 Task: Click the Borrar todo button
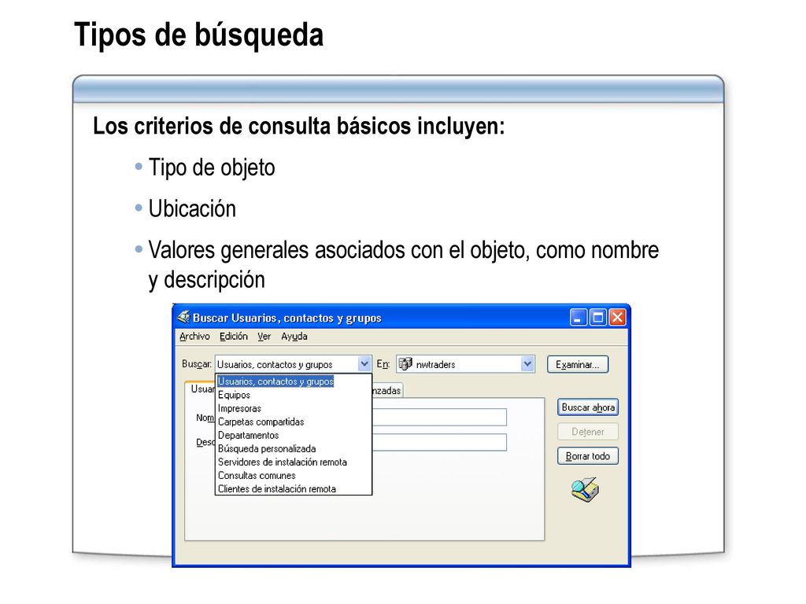588,456
